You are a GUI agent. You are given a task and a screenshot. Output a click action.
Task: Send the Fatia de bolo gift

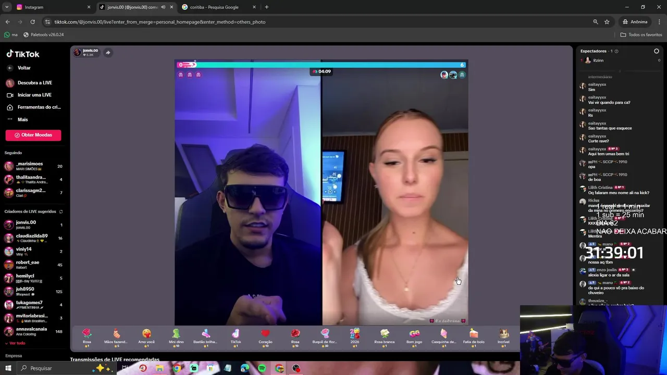pos(474,336)
